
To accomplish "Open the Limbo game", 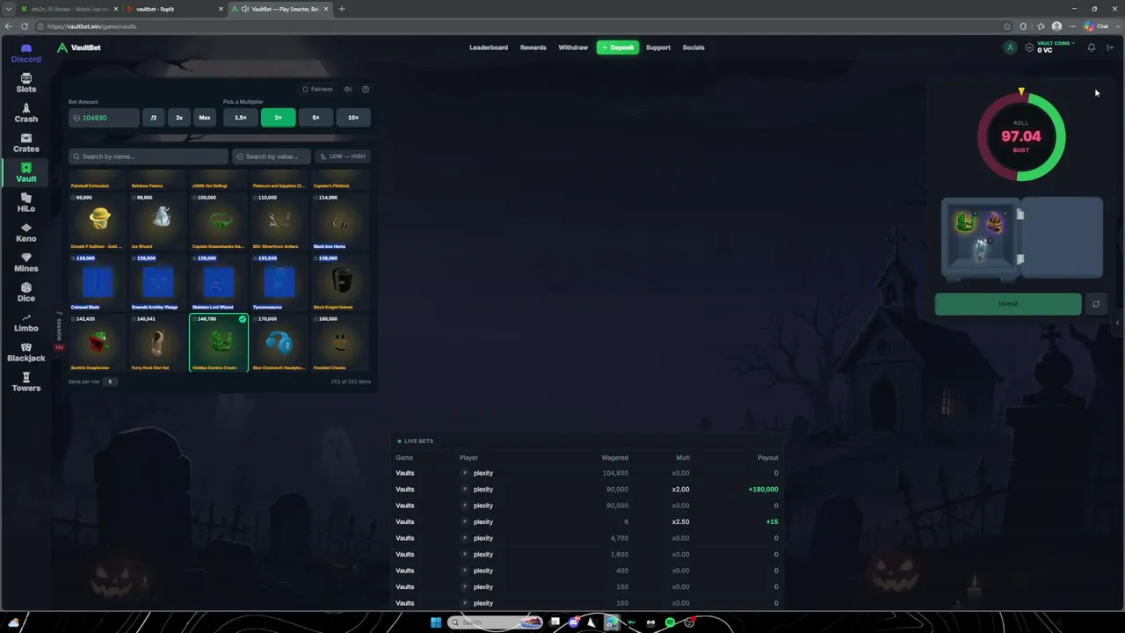I will [x=26, y=322].
